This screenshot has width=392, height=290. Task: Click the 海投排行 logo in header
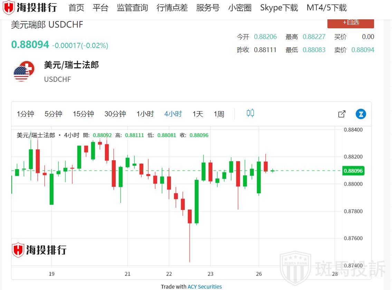30,8
